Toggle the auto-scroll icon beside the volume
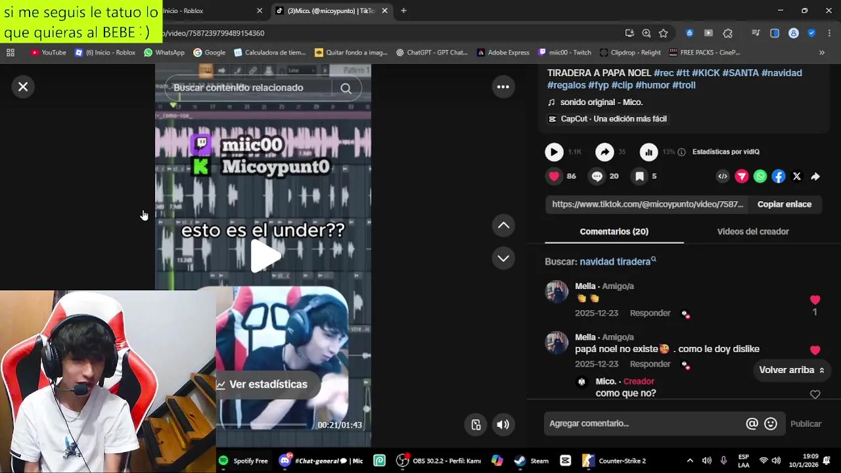 point(476,424)
